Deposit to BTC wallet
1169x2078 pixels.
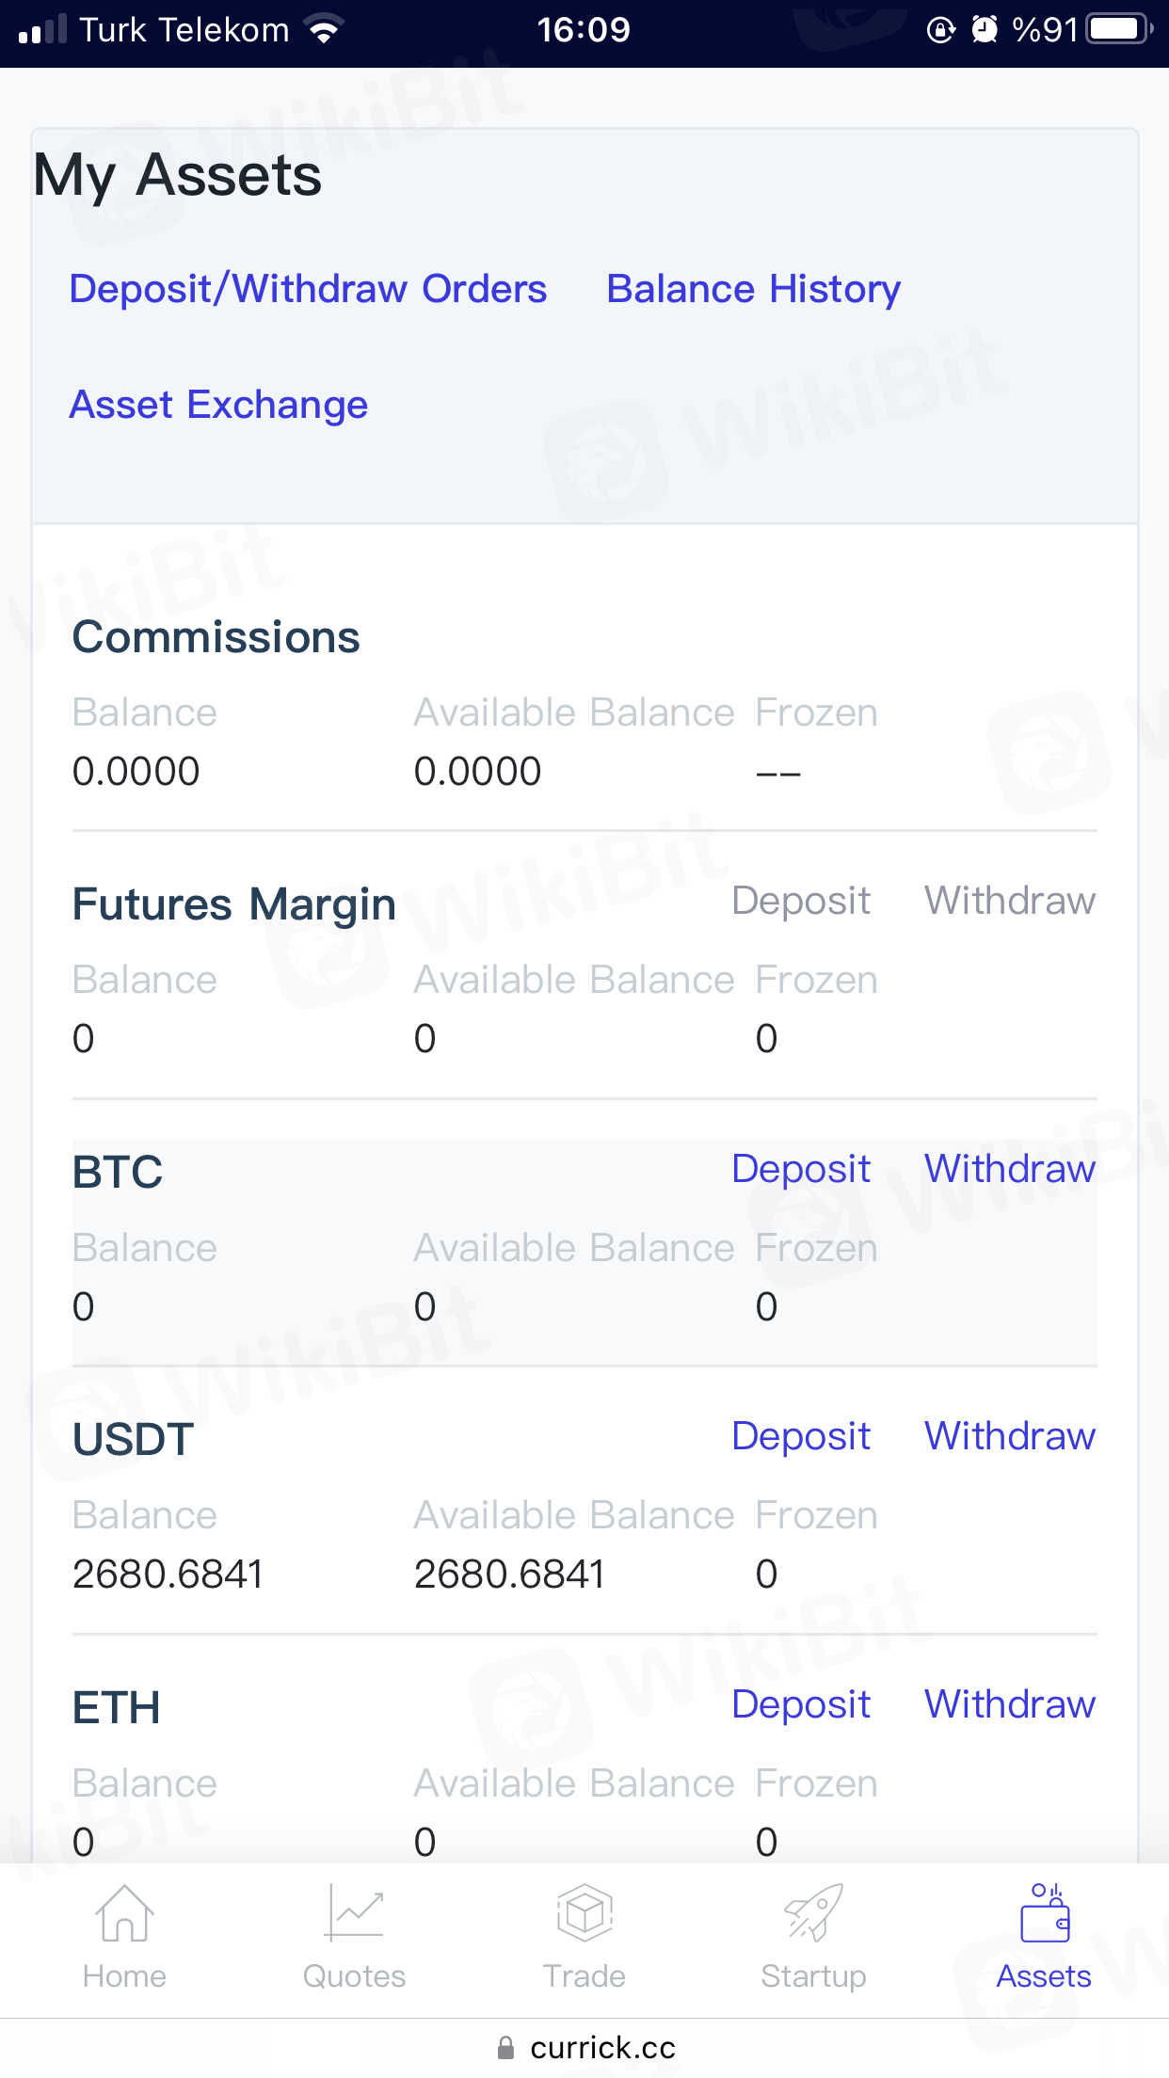(x=801, y=1169)
